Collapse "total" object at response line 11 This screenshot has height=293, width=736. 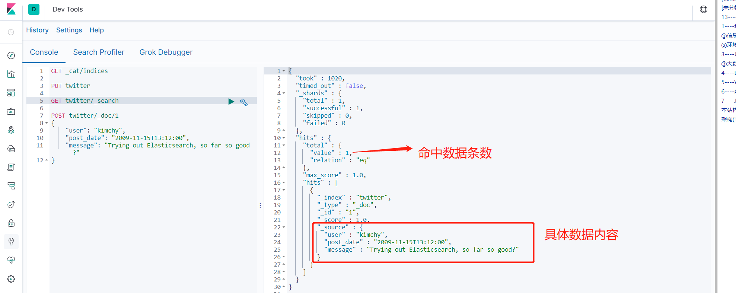(x=284, y=145)
